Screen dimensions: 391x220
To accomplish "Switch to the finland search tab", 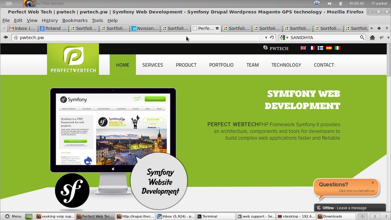I will (53, 28).
